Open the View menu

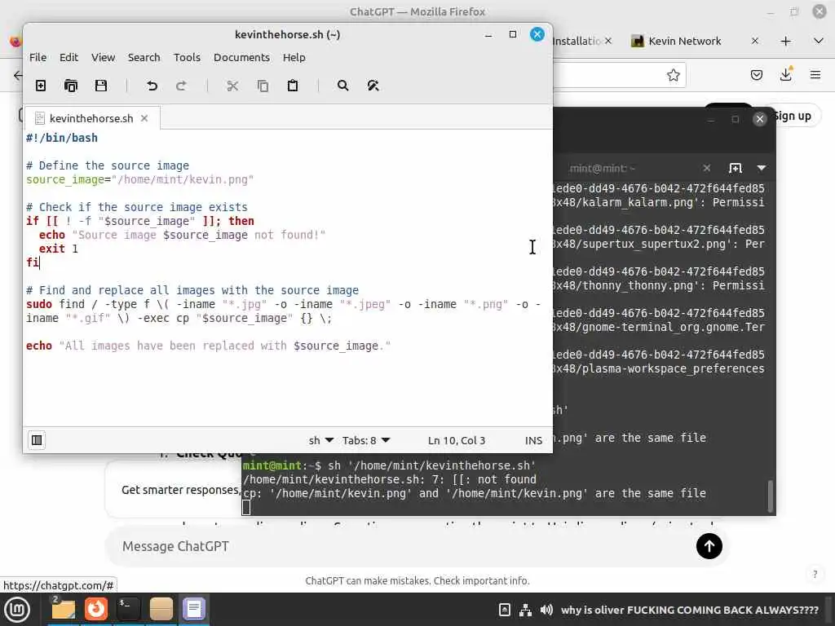click(104, 58)
